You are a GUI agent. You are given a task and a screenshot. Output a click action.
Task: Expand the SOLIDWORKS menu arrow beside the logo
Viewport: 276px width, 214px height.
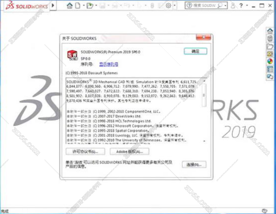[x=53, y=6]
